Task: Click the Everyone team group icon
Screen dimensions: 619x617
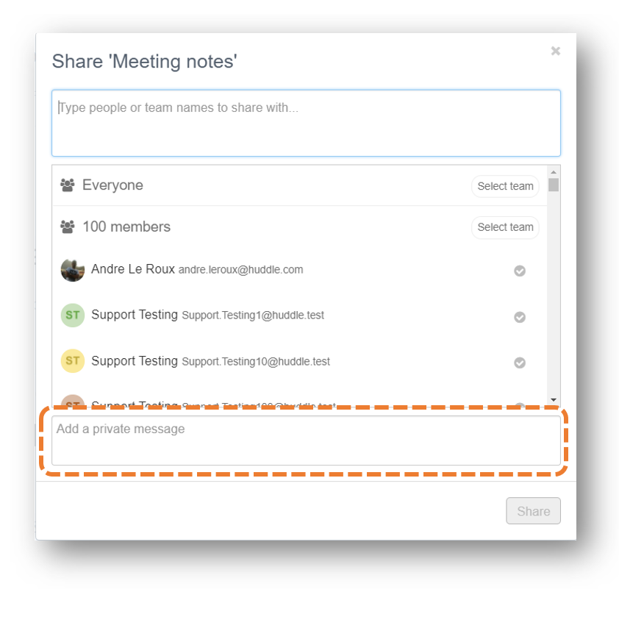Action: tap(67, 185)
